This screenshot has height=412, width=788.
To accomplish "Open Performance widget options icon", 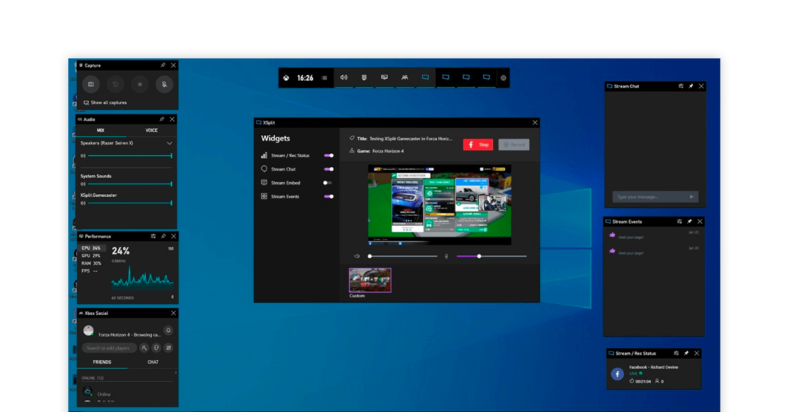I will [153, 236].
